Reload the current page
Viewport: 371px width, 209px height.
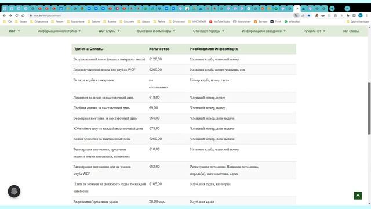[17, 16]
